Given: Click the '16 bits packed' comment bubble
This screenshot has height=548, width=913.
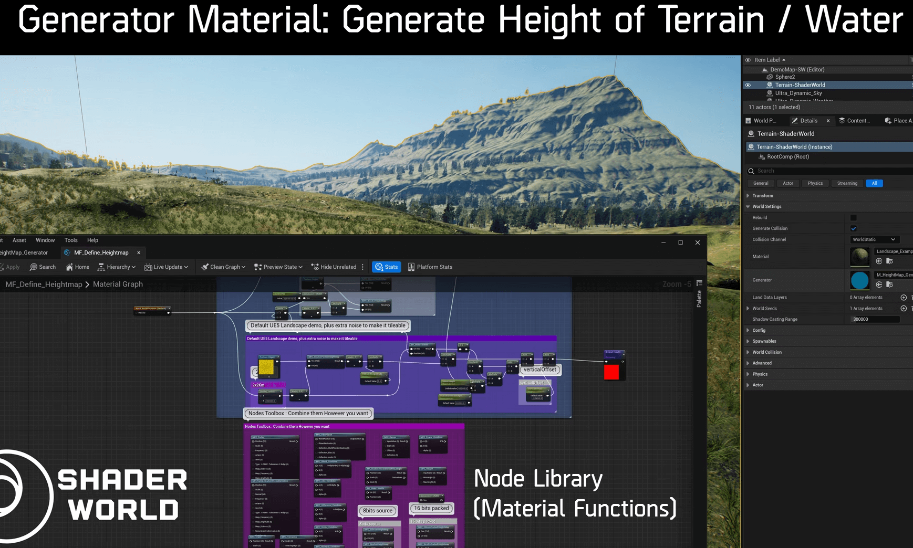Looking at the screenshot, I should (x=431, y=508).
